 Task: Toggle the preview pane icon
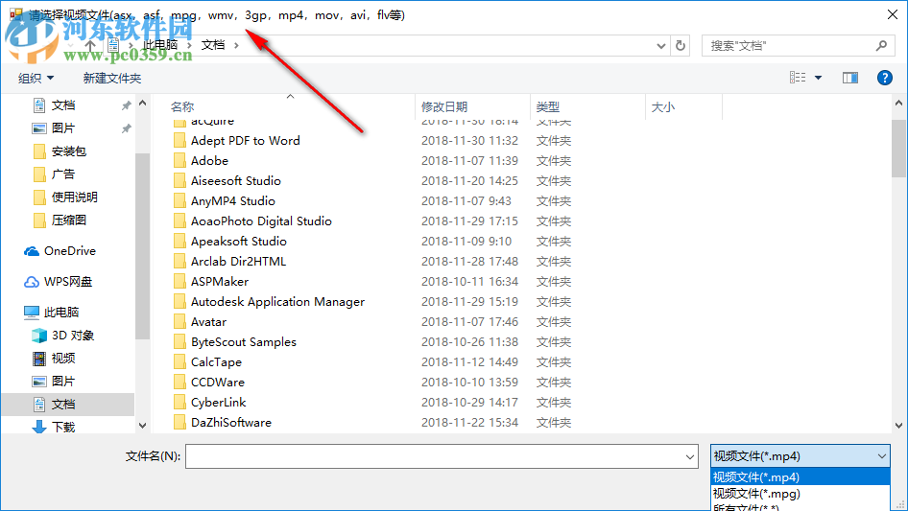coord(850,78)
